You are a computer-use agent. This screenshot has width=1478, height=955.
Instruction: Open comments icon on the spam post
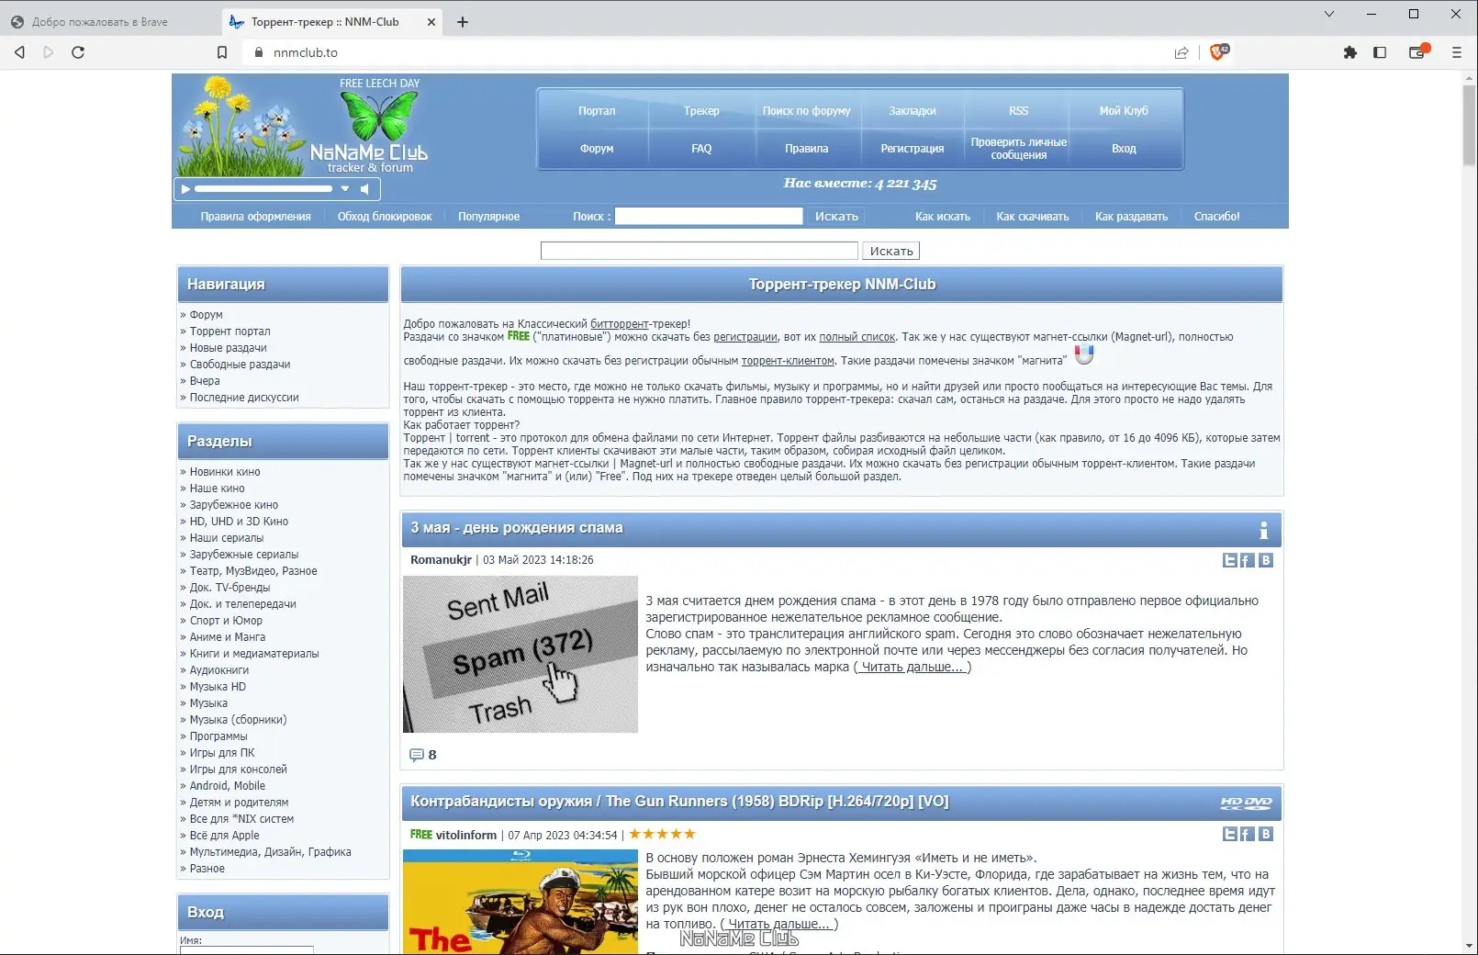(x=417, y=755)
